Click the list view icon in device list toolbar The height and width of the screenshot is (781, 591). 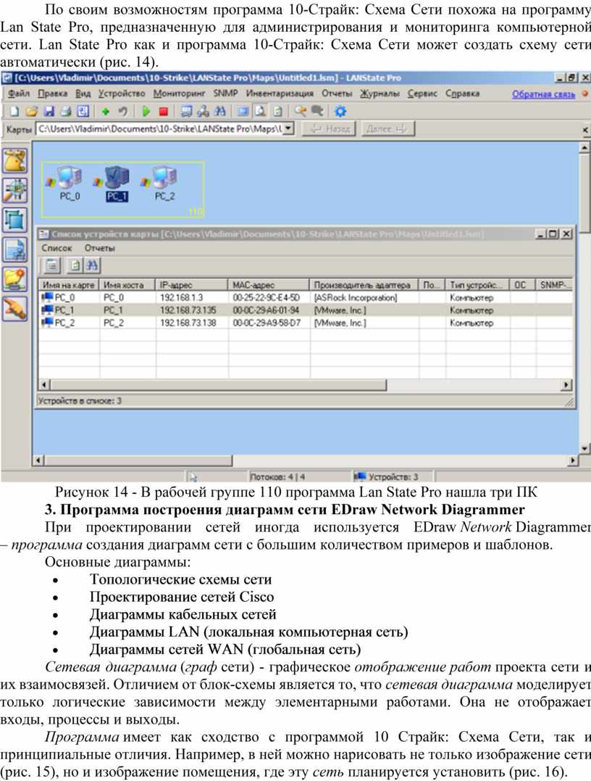pos(51,265)
